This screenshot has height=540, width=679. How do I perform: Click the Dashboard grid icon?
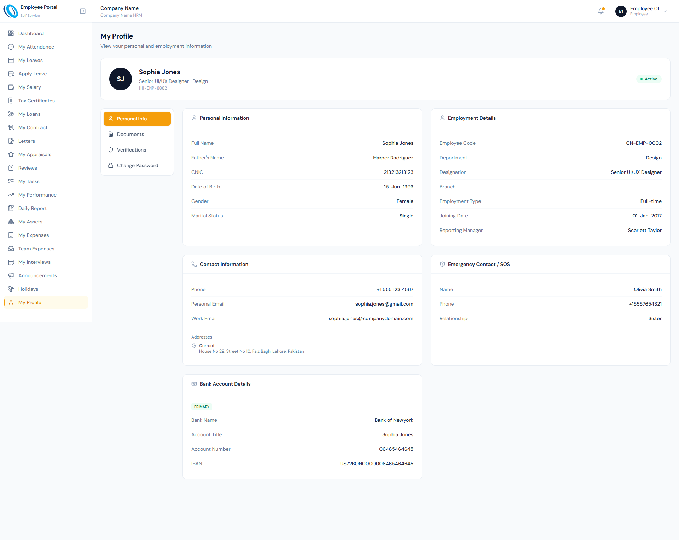(11, 33)
